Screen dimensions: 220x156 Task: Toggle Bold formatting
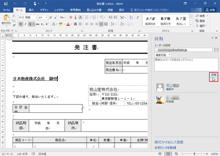click(x=21, y=24)
